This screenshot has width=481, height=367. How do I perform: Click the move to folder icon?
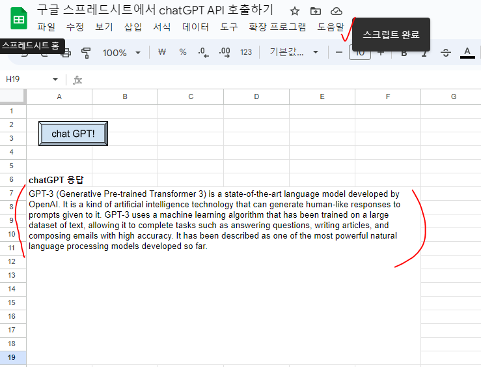click(x=315, y=11)
